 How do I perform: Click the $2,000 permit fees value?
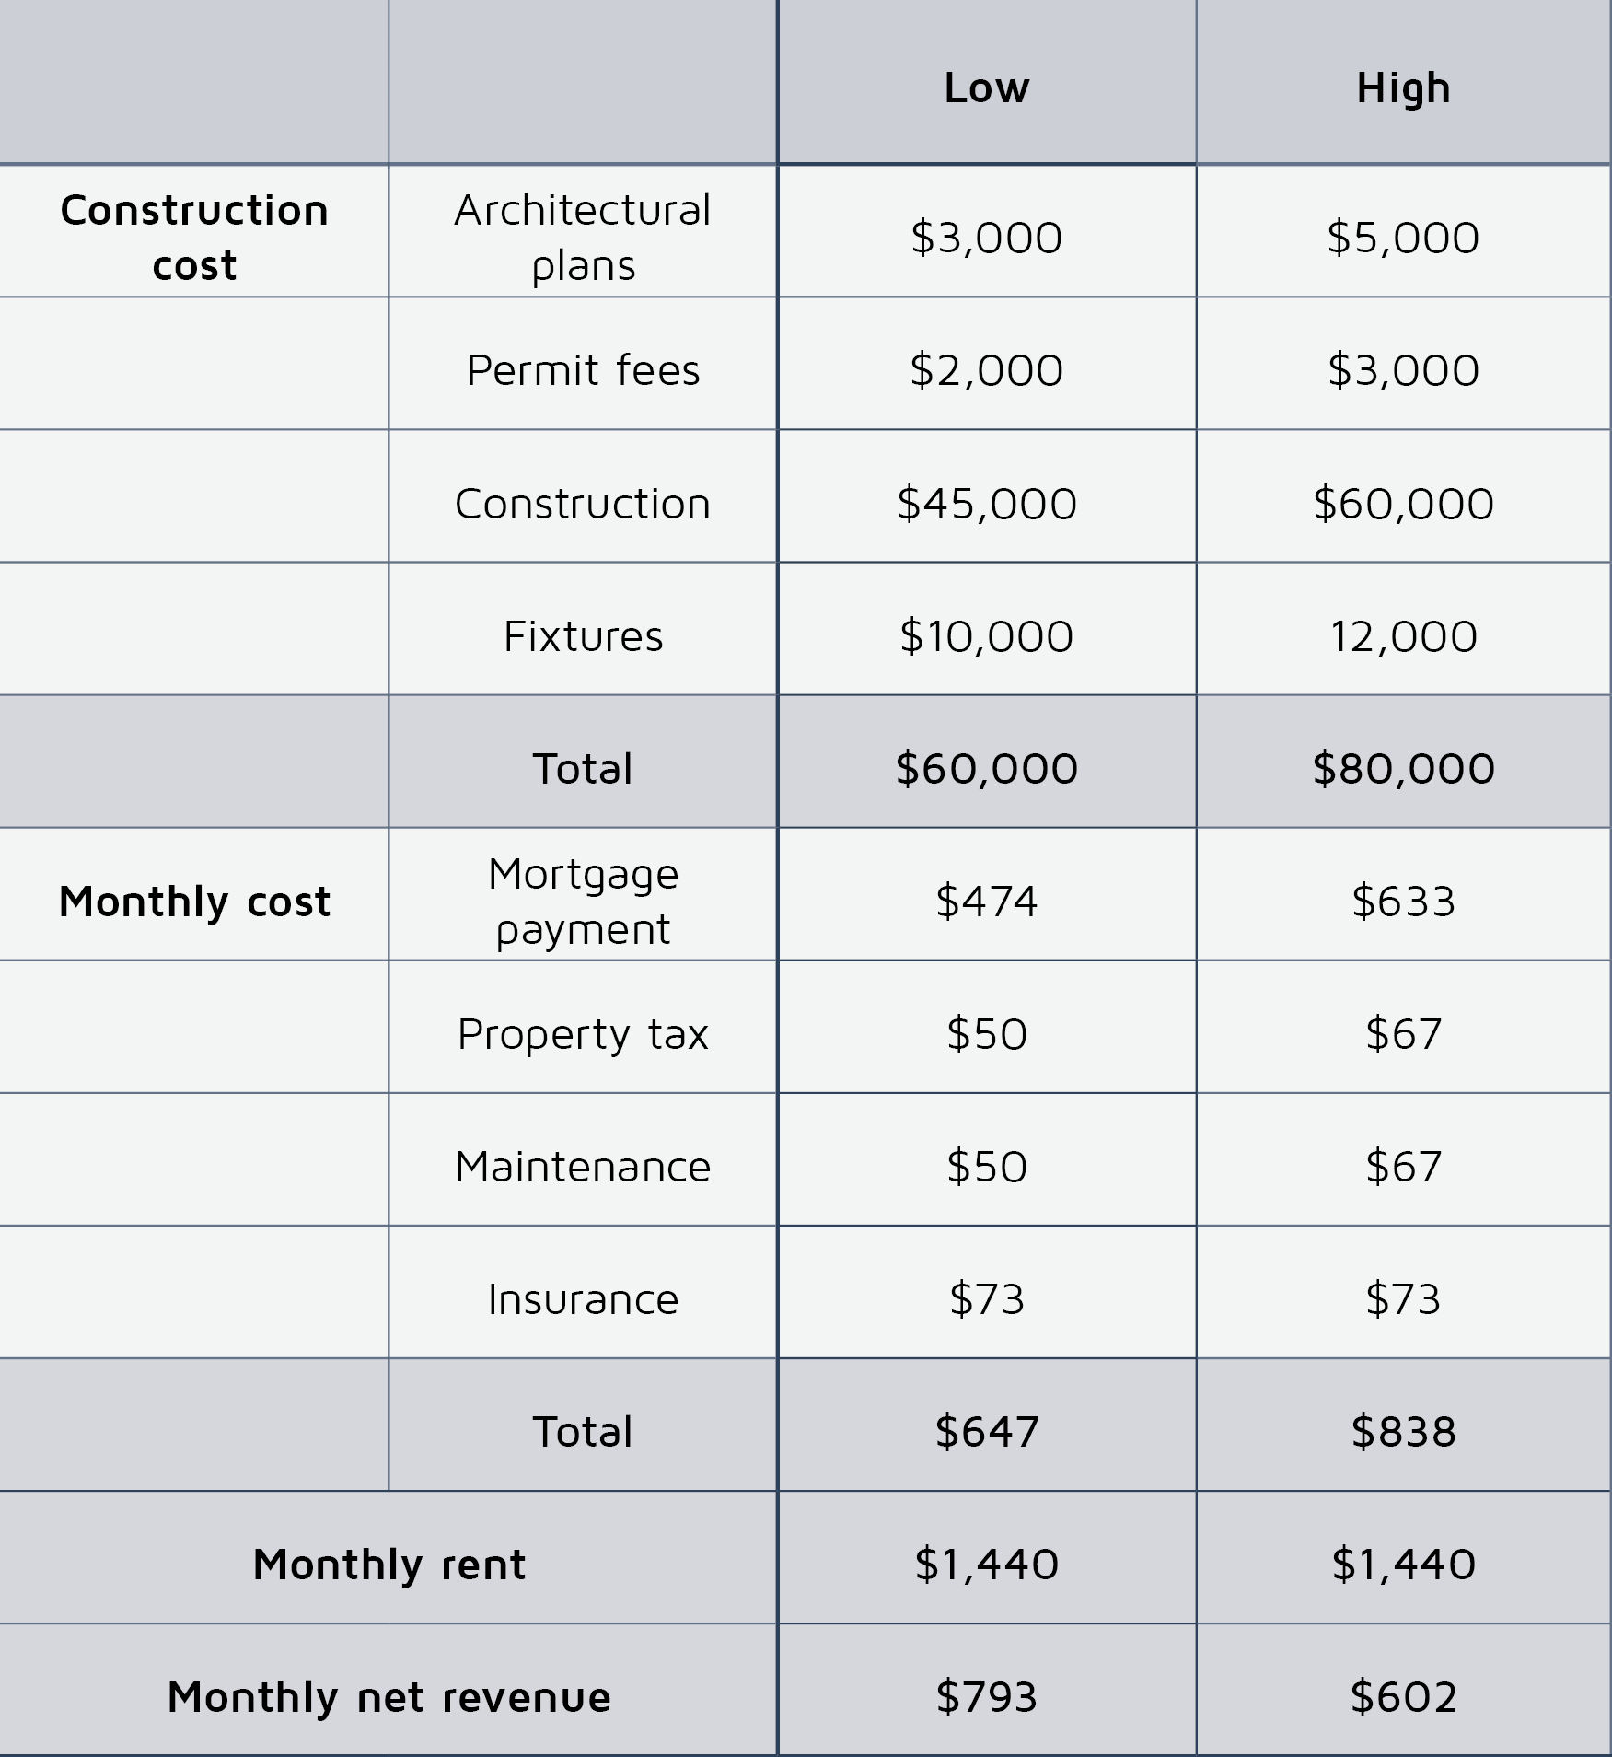pos(986,370)
